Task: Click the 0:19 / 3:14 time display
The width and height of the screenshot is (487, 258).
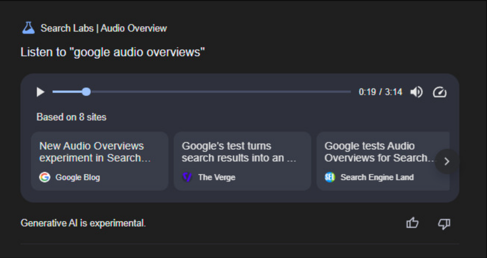Action: pos(380,92)
